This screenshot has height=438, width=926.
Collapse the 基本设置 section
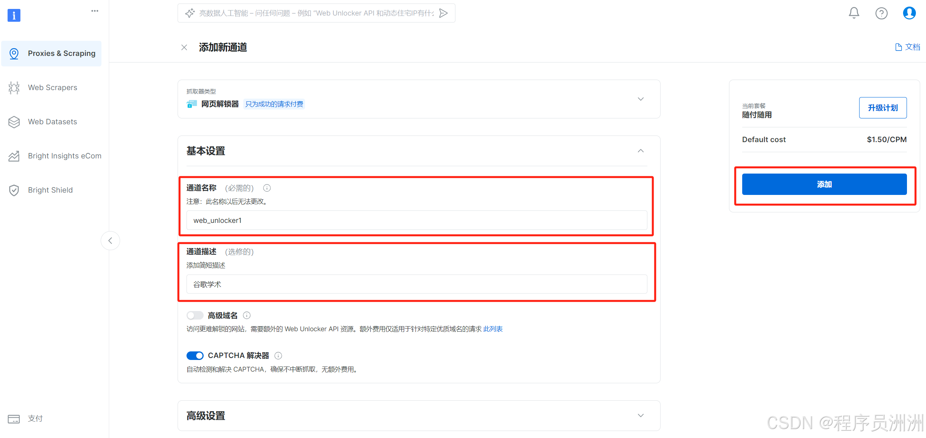[641, 151]
